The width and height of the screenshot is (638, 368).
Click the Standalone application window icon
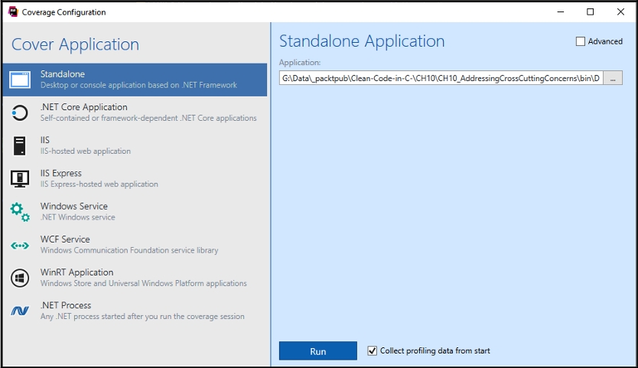pyautogui.click(x=20, y=80)
